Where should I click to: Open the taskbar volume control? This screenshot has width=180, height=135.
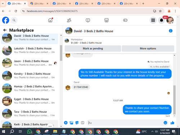(156, 131)
